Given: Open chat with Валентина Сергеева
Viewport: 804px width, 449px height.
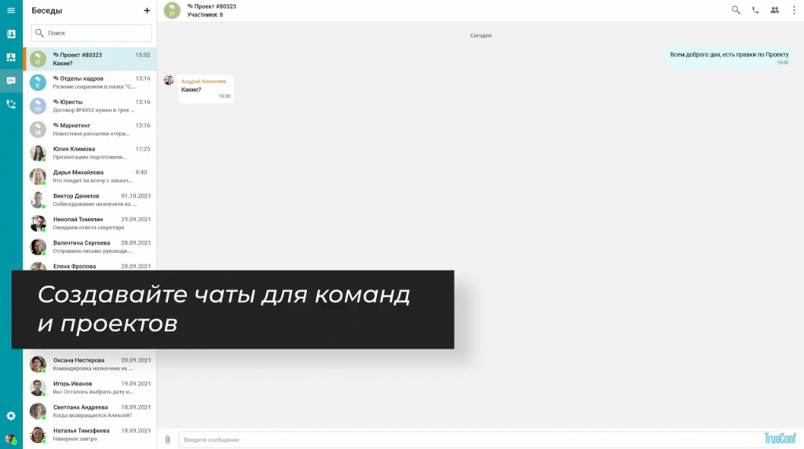Looking at the screenshot, I should pos(90,246).
